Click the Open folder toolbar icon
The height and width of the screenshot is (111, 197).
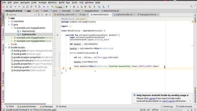(3, 7)
